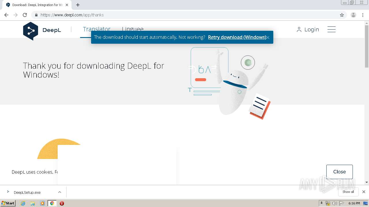Click the Login link

pos(308,30)
